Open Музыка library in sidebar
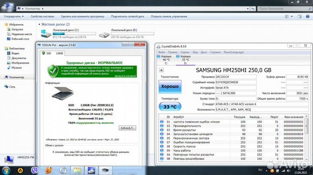 (17, 68)
